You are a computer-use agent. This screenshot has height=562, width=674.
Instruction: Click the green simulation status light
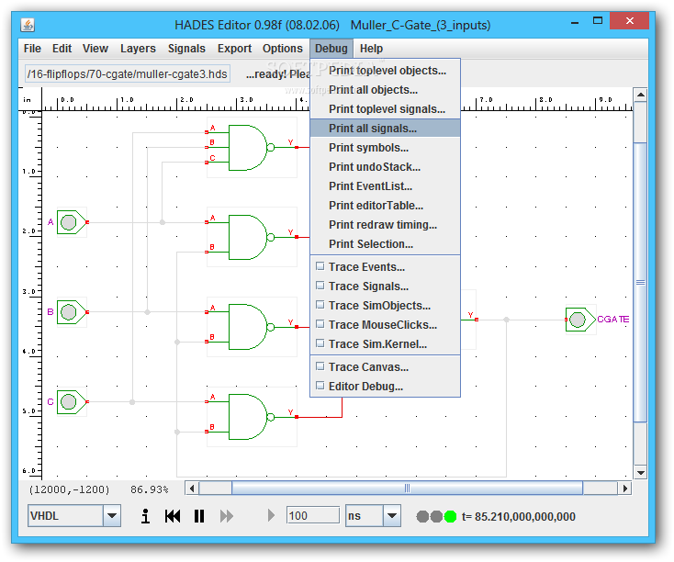(450, 516)
